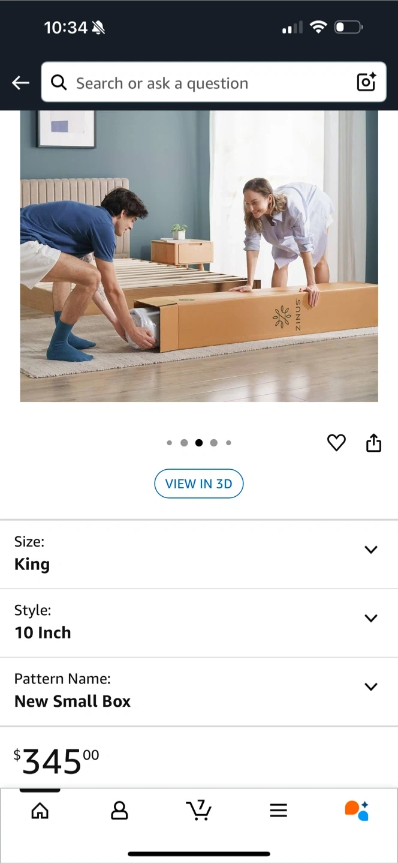Tap the VIEW IN 3D button
This screenshot has height=864, width=398.
click(198, 484)
